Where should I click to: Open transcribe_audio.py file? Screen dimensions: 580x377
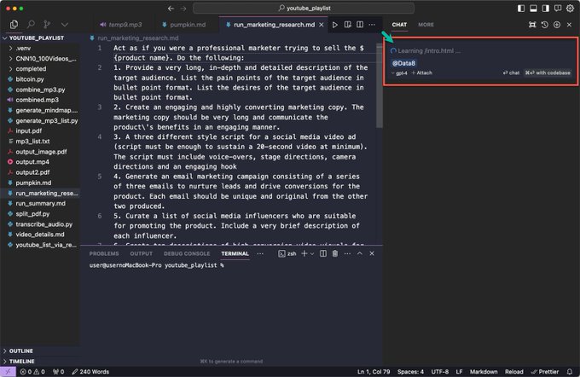pos(44,224)
